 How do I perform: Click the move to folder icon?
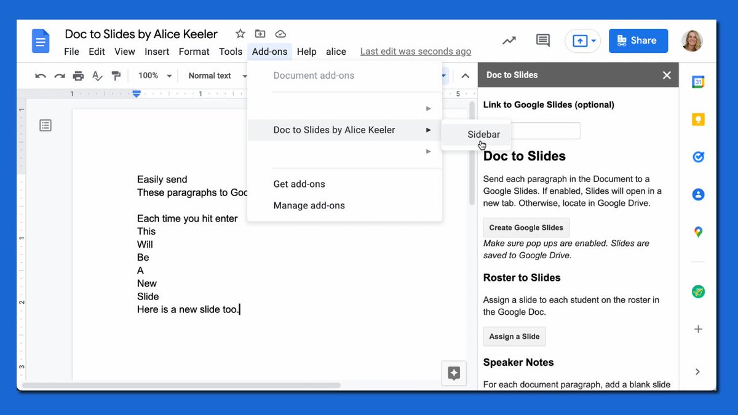point(260,34)
